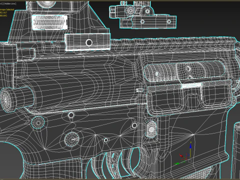Click the yellow Groups Selected statistics text
Viewport: 240px width, 180px height.
(x=7, y=9)
